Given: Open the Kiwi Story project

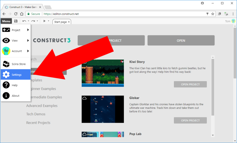Looking at the screenshot, I should [x=190, y=84].
